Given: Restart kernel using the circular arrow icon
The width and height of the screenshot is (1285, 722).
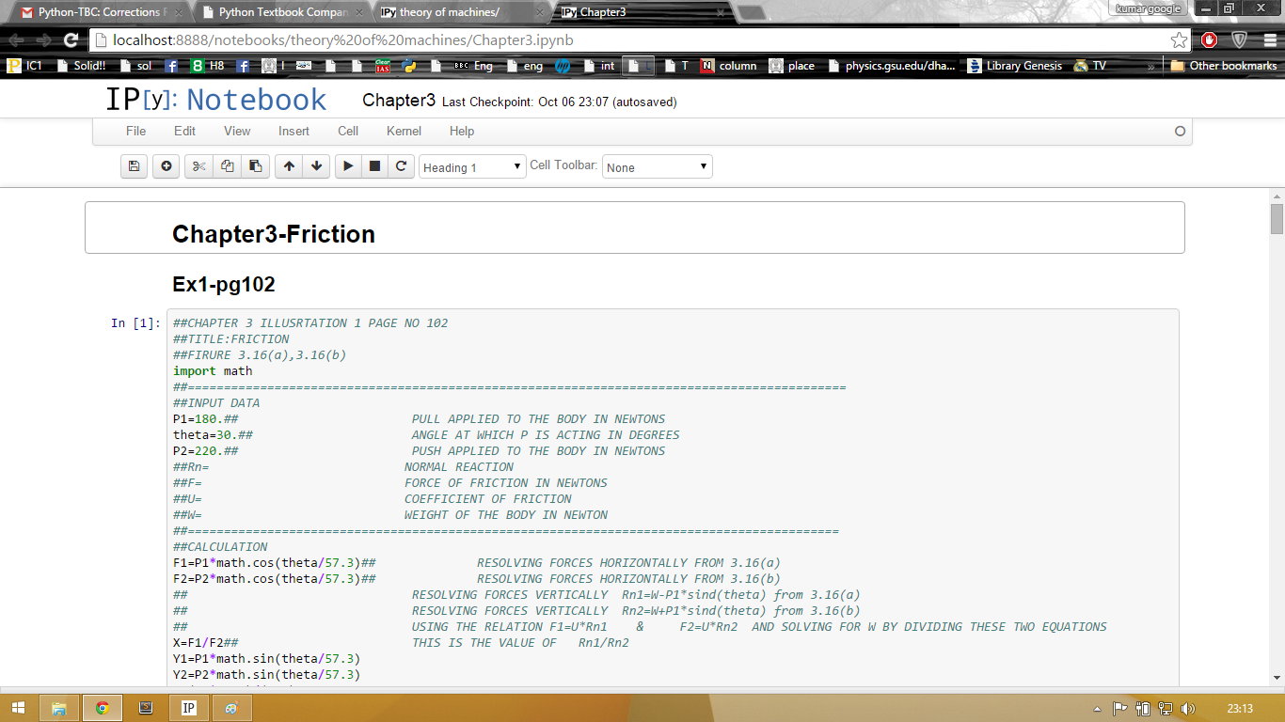Looking at the screenshot, I should [401, 166].
